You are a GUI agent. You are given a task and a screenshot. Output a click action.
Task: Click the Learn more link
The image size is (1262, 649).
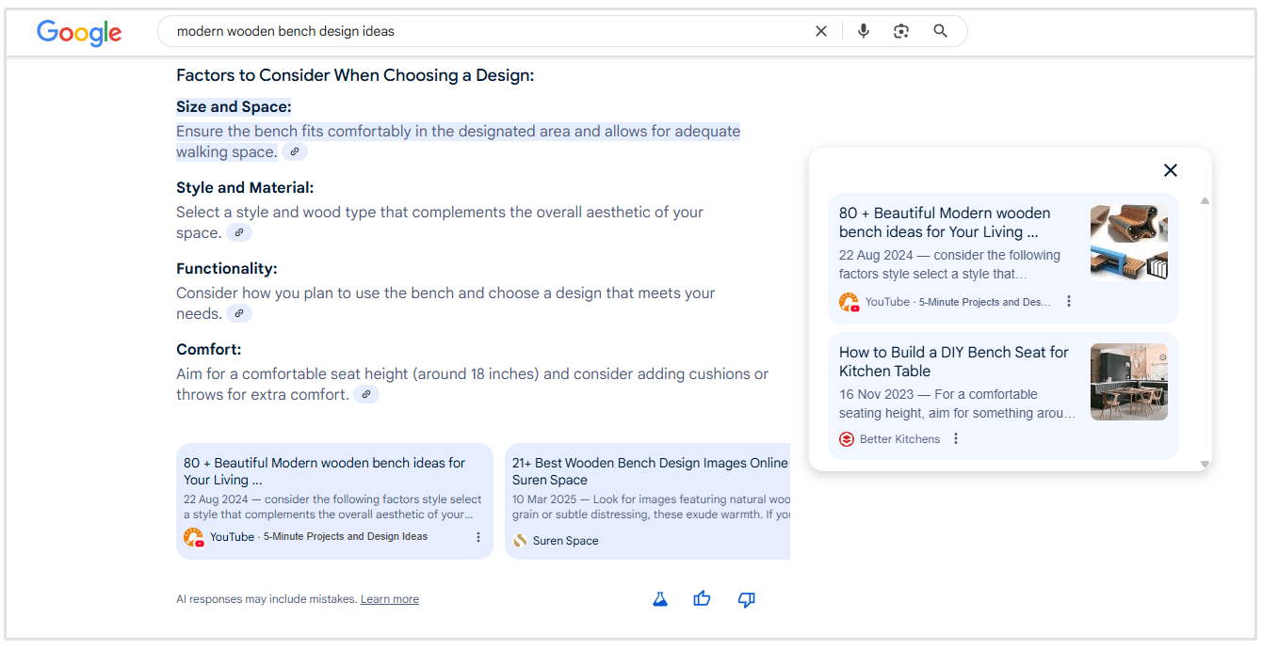tap(389, 600)
